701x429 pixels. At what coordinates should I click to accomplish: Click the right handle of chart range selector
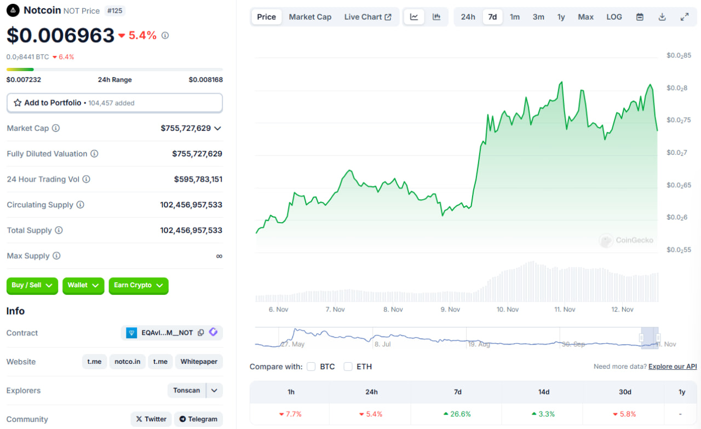pyautogui.click(x=658, y=338)
